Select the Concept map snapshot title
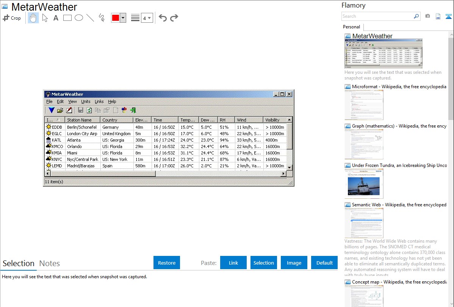The image size is (454, 307). pyautogui.click(x=399, y=282)
